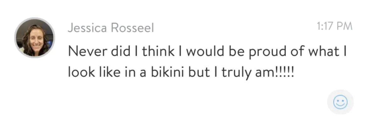Click the first name 'Jessica' above the message
The width and height of the screenshot is (368, 127).
pyautogui.click(x=87, y=28)
